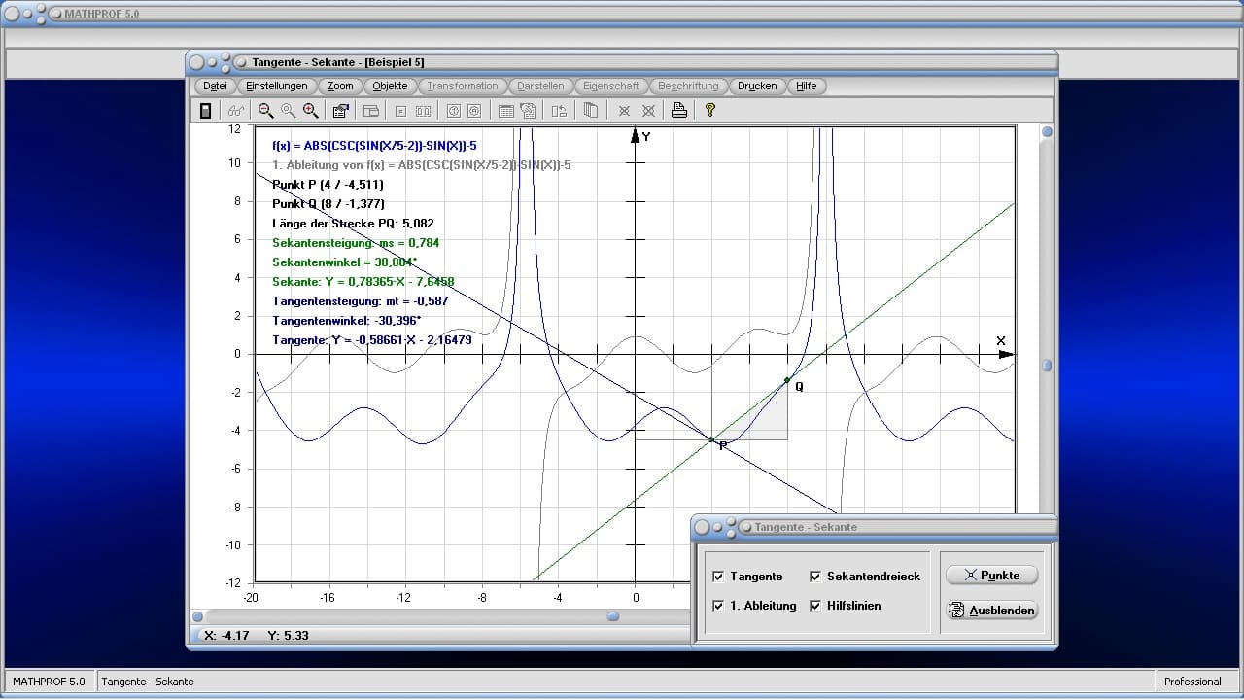Click the Tangente equation text in the graph
1244x700 pixels.
point(372,340)
